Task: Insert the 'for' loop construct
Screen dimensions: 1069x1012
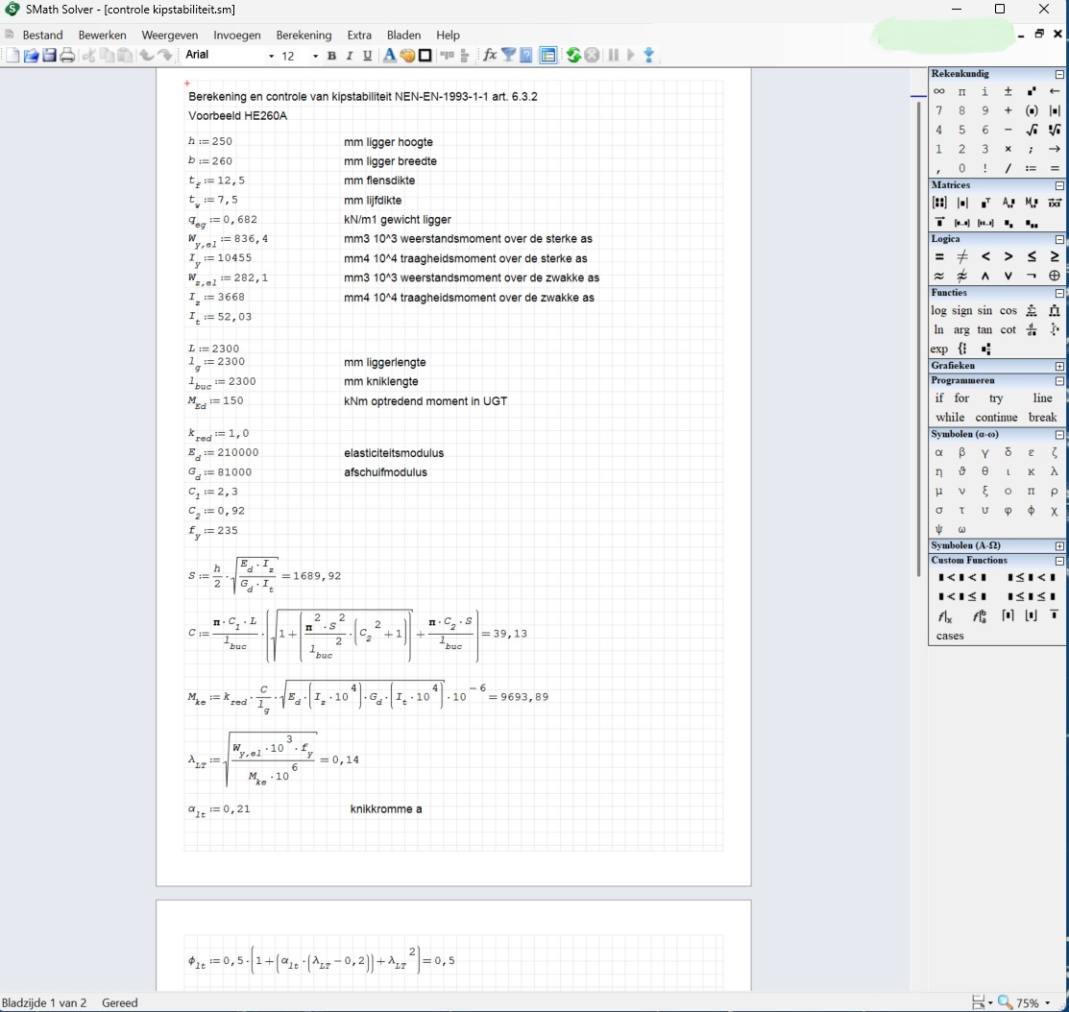Action: coord(961,398)
